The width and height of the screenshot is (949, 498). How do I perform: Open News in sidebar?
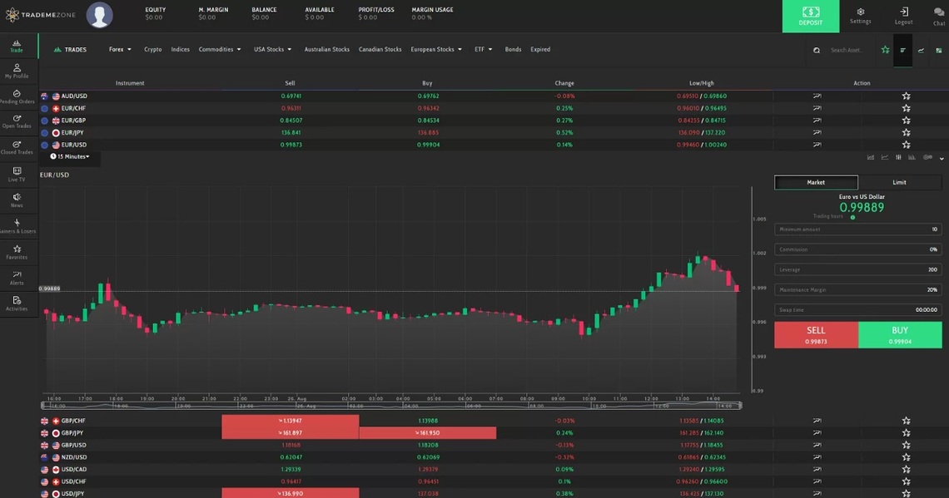click(17, 200)
